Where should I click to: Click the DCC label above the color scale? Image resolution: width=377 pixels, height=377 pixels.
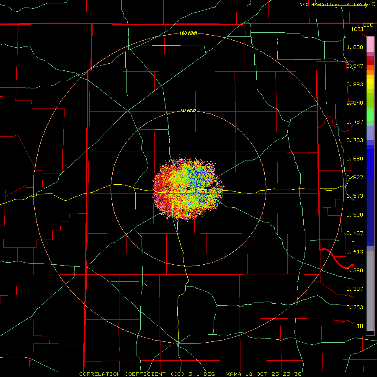coord(368,25)
